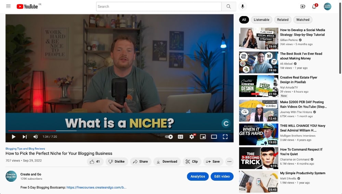Open title How to Develop a Social Media Strategy
Screen dimensions: 342x194
303,32
